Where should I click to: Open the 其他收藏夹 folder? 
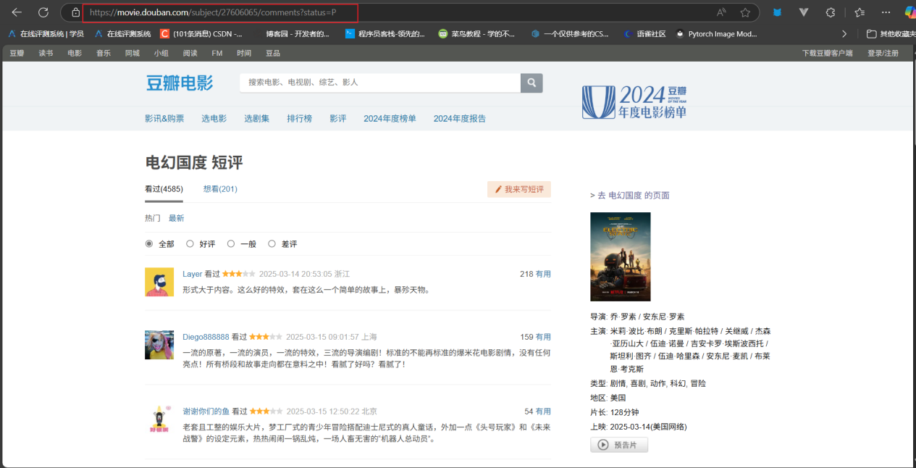tap(891, 33)
